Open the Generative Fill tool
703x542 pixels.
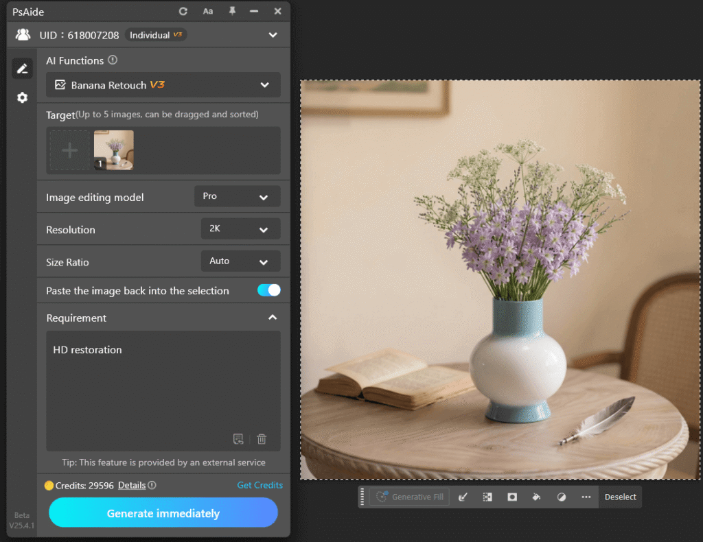pos(409,496)
